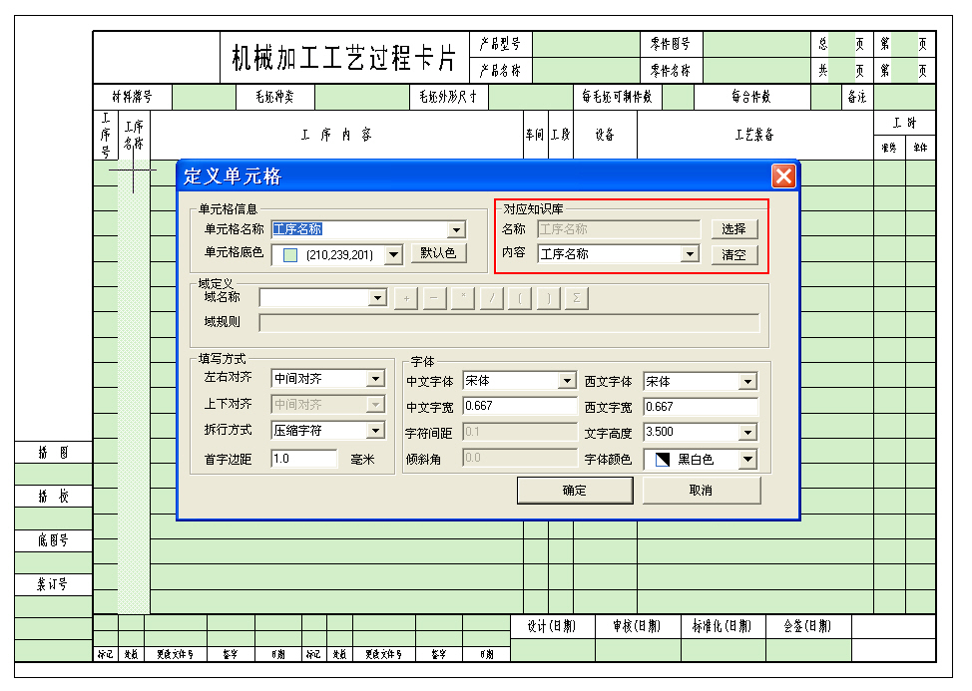Image resolution: width=972 pixels, height=691 pixels.
Task: Click the right parenthesis button
Action: [x=549, y=298]
